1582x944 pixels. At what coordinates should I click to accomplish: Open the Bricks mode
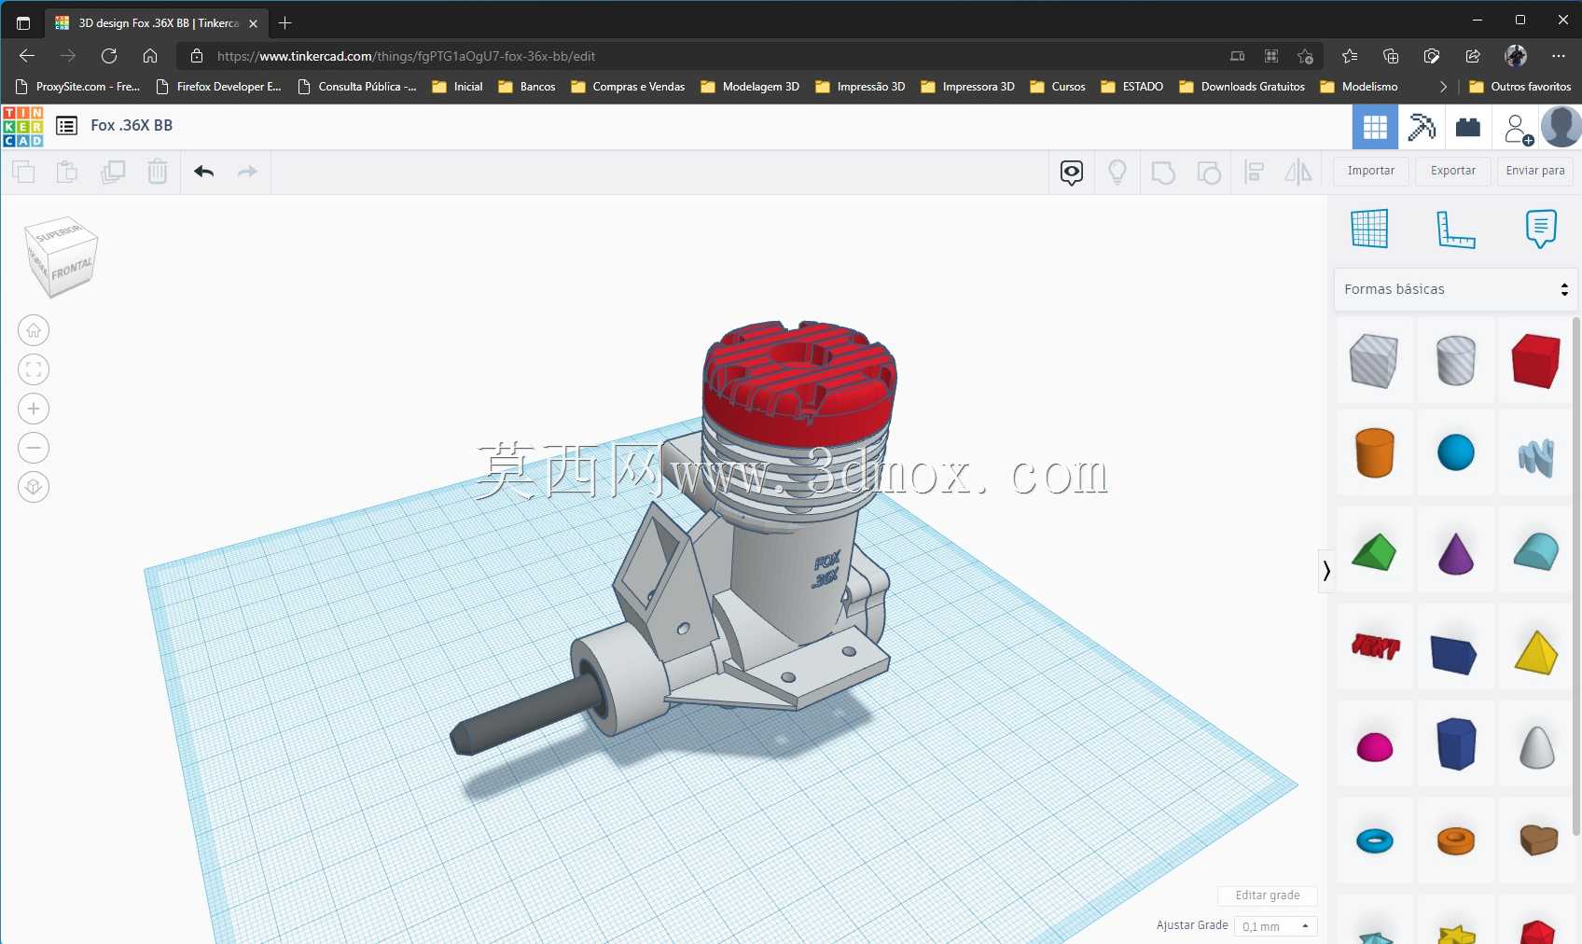[x=1468, y=127]
